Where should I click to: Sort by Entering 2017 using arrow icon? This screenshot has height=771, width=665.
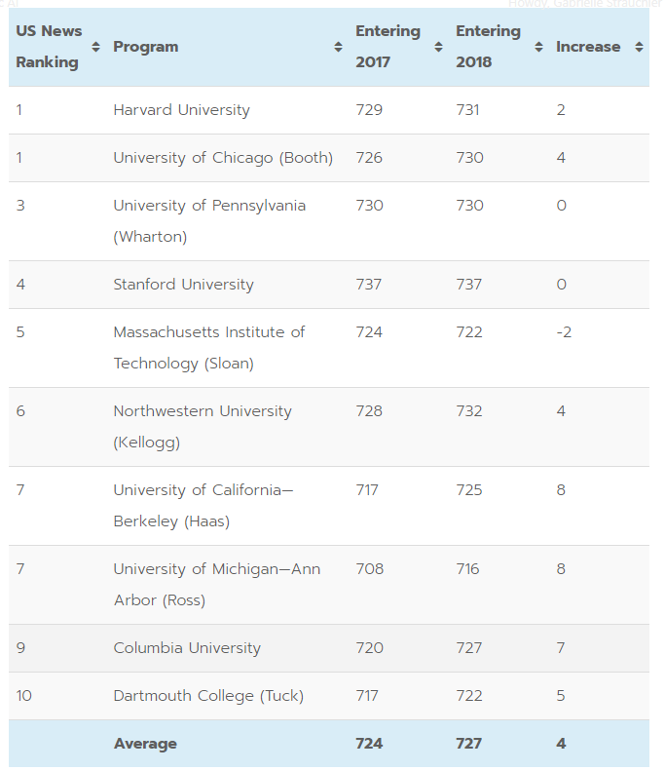pos(438,47)
